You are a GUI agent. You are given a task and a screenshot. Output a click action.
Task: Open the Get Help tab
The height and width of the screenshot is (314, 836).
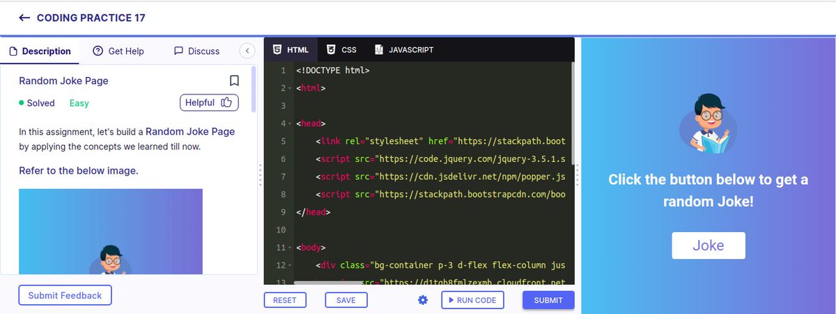118,51
